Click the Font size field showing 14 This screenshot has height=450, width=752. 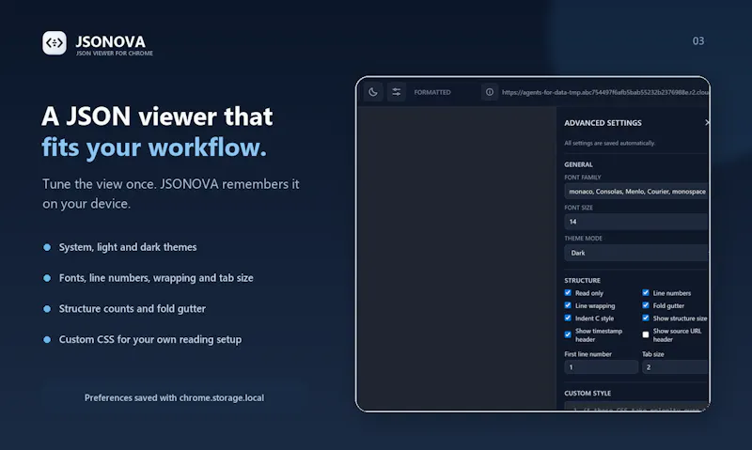636,222
